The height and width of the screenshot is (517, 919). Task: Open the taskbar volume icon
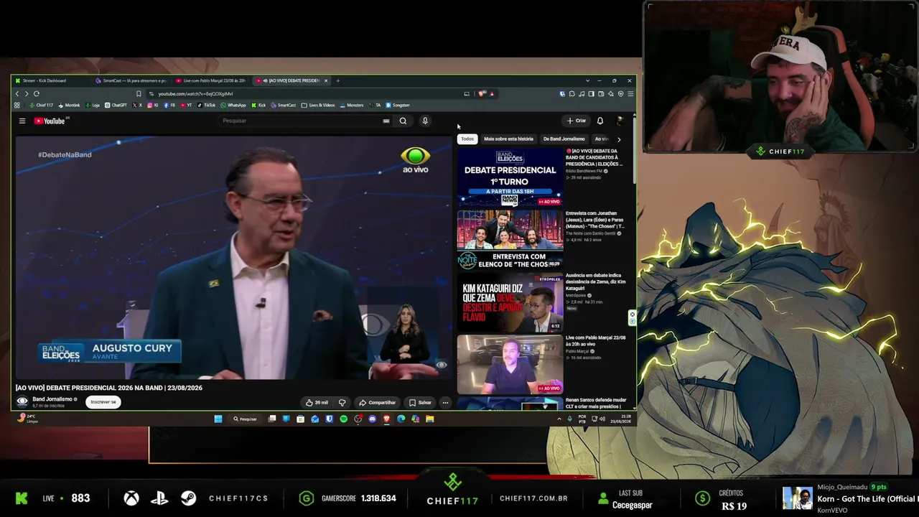(x=602, y=419)
